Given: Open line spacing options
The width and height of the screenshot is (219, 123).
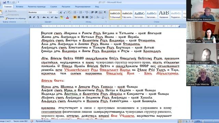Looking at the screenshot, I should 92,17.
